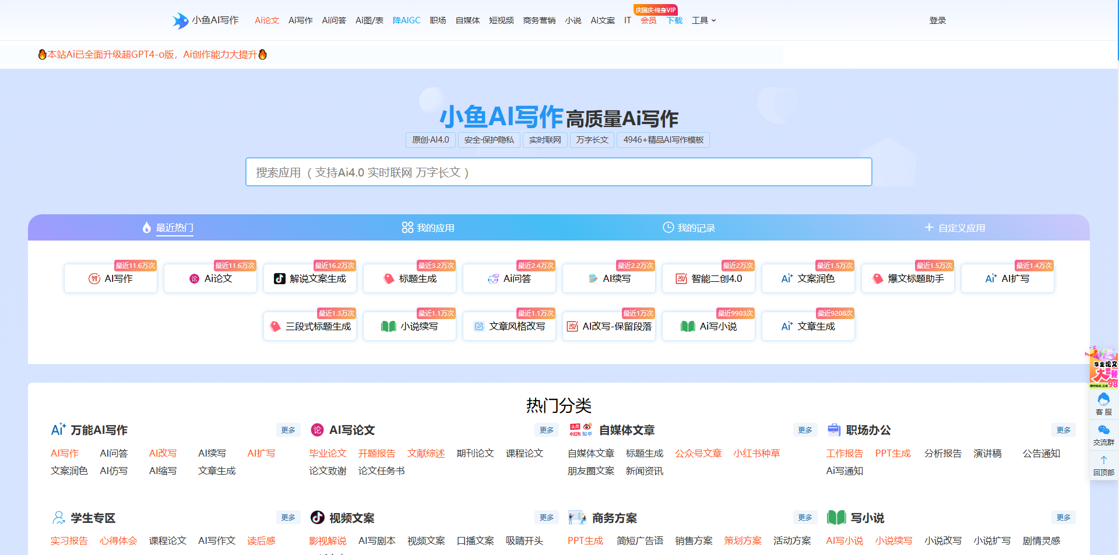Click the Ai icon beside 万能AI写作 heading
Image resolution: width=1119 pixels, height=555 pixels.
coord(58,430)
